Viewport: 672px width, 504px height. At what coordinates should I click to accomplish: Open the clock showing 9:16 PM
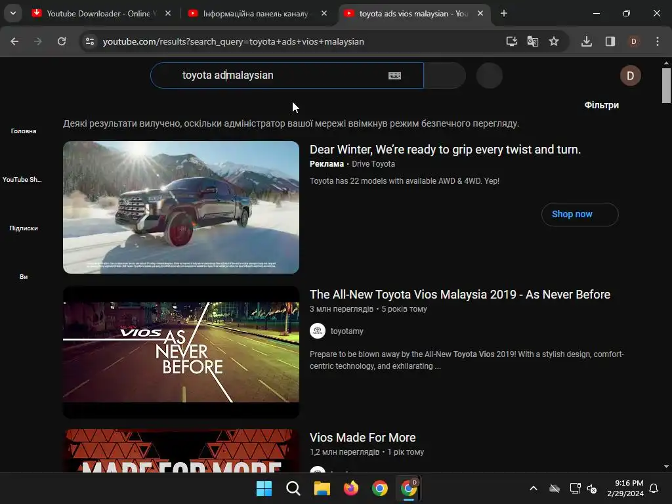pos(625,488)
